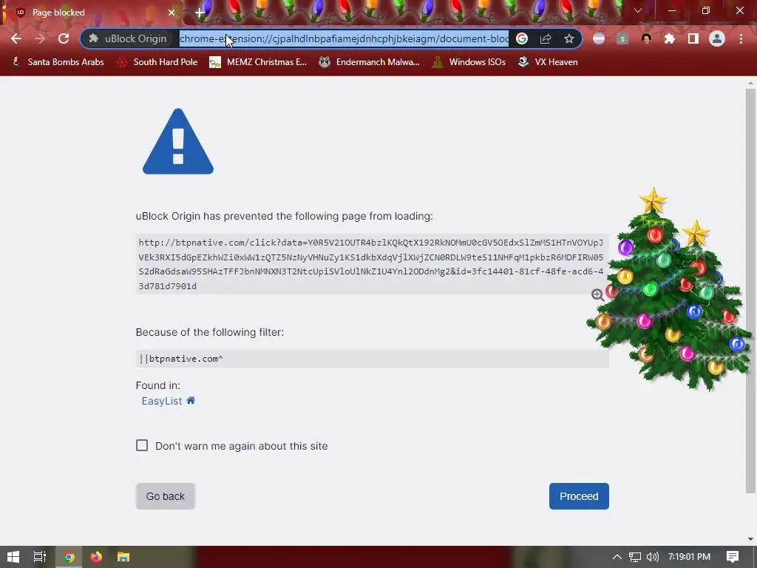Click the uBlock Origin extension chip in address bar

(x=128, y=38)
